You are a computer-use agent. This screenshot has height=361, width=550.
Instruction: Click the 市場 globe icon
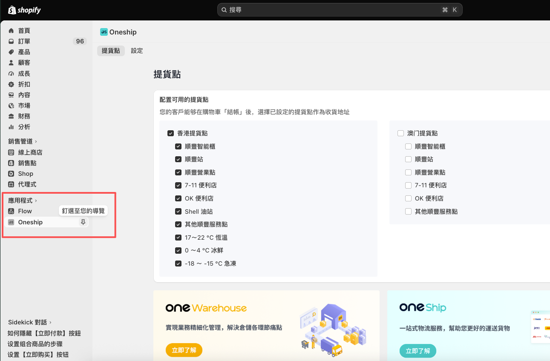[11, 106]
